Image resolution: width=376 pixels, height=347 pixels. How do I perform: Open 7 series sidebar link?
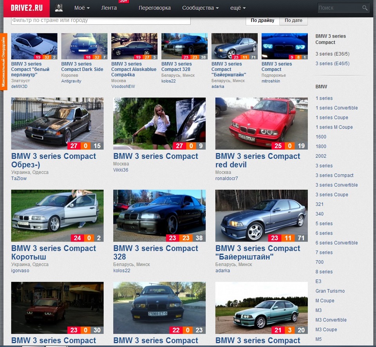pyautogui.click(x=324, y=252)
